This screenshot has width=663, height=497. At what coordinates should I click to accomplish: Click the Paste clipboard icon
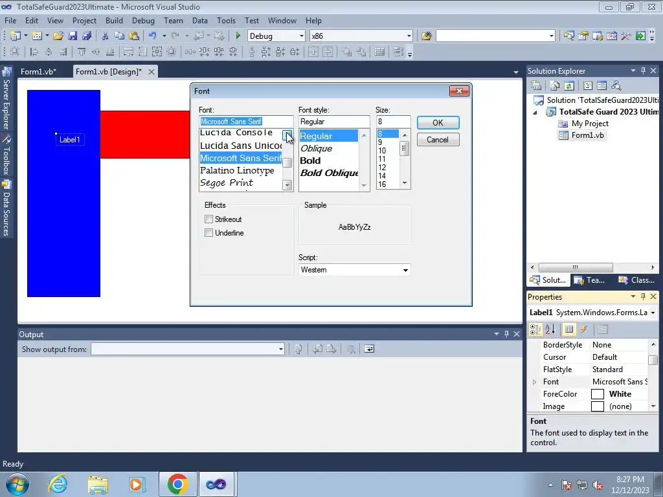pos(134,36)
